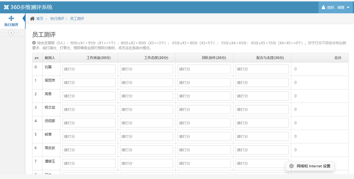Focus 工作质量 score field for 汤妮娜
Viewport: 354px width, 179px height.
click(x=89, y=123)
